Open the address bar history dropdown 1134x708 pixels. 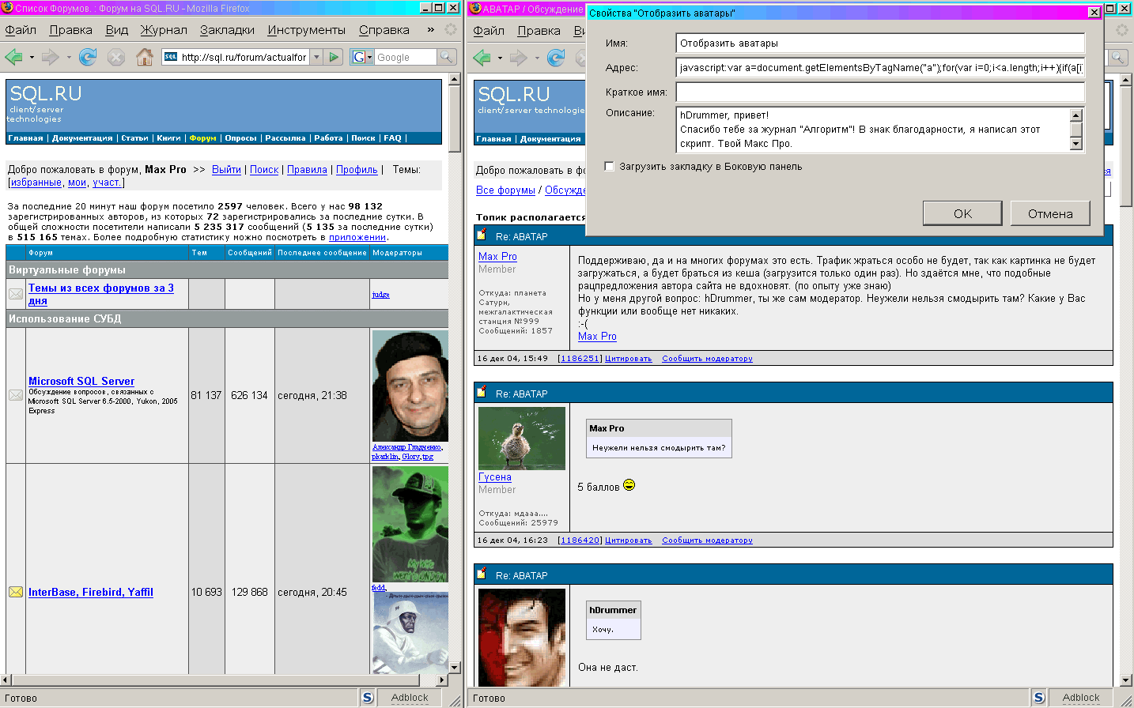pos(316,57)
